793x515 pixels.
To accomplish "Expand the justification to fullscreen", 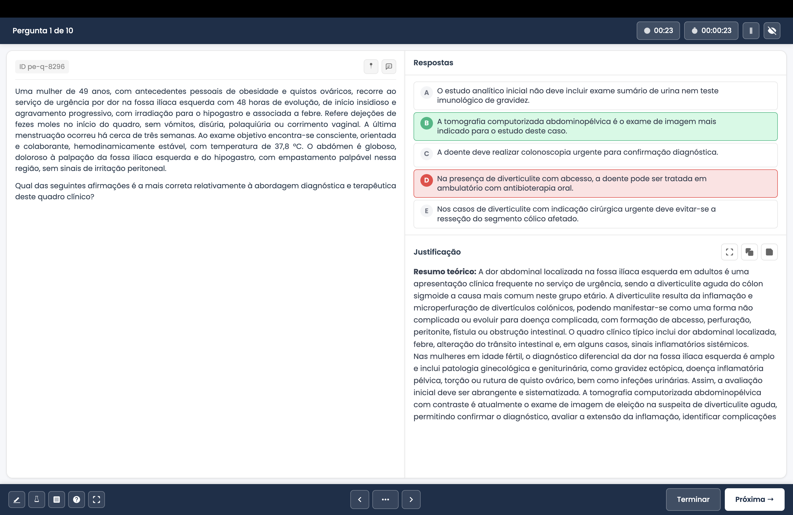I will [x=729, y=252].
